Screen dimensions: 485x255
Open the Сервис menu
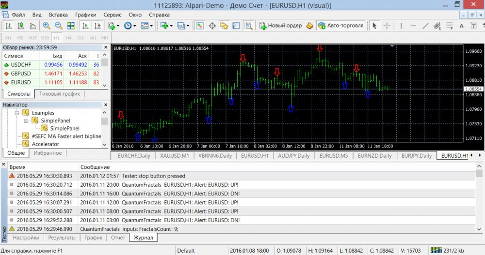coord(113,15)
